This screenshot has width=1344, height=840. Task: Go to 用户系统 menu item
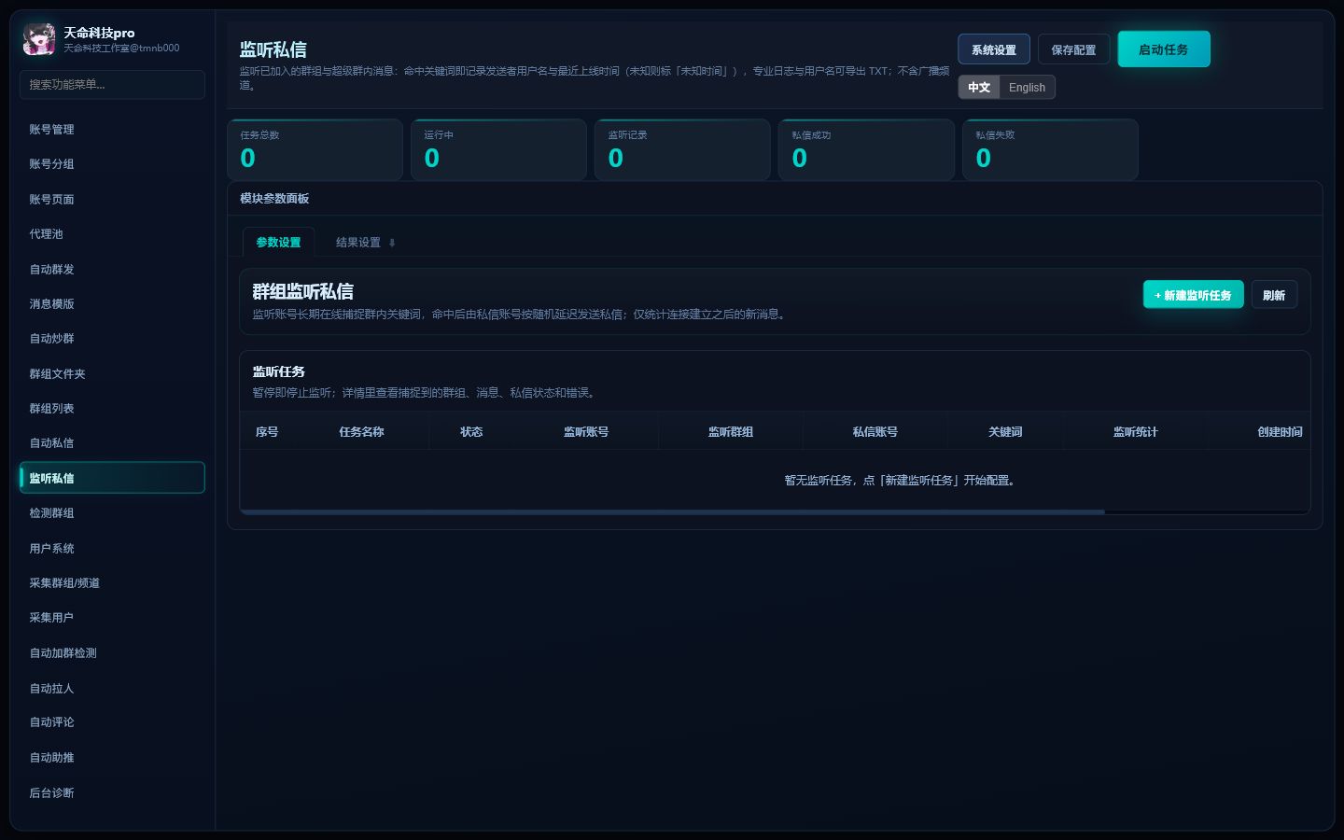112,548
